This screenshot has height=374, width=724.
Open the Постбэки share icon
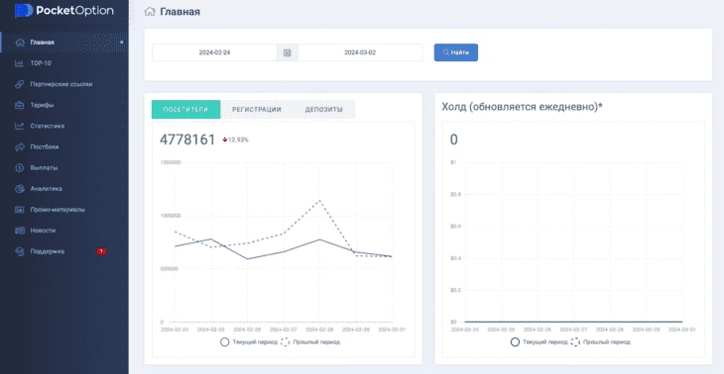[x=20, y=146]
